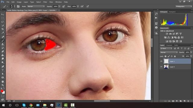The height and width of the screenshot is (108, 193).
Task: Add a Color Balance adjustment
Action: tap(169, 37)
